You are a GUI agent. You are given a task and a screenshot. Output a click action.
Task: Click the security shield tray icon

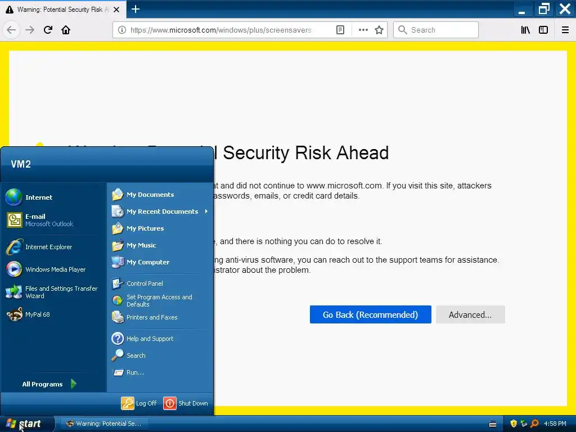(514, 424)
